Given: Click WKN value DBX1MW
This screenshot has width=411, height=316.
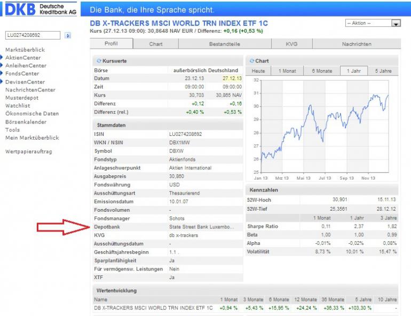Looking at the screenshot, I should point(179,142).
